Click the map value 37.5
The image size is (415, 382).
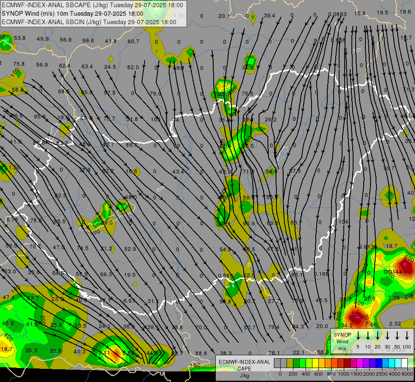pos(295,171)
